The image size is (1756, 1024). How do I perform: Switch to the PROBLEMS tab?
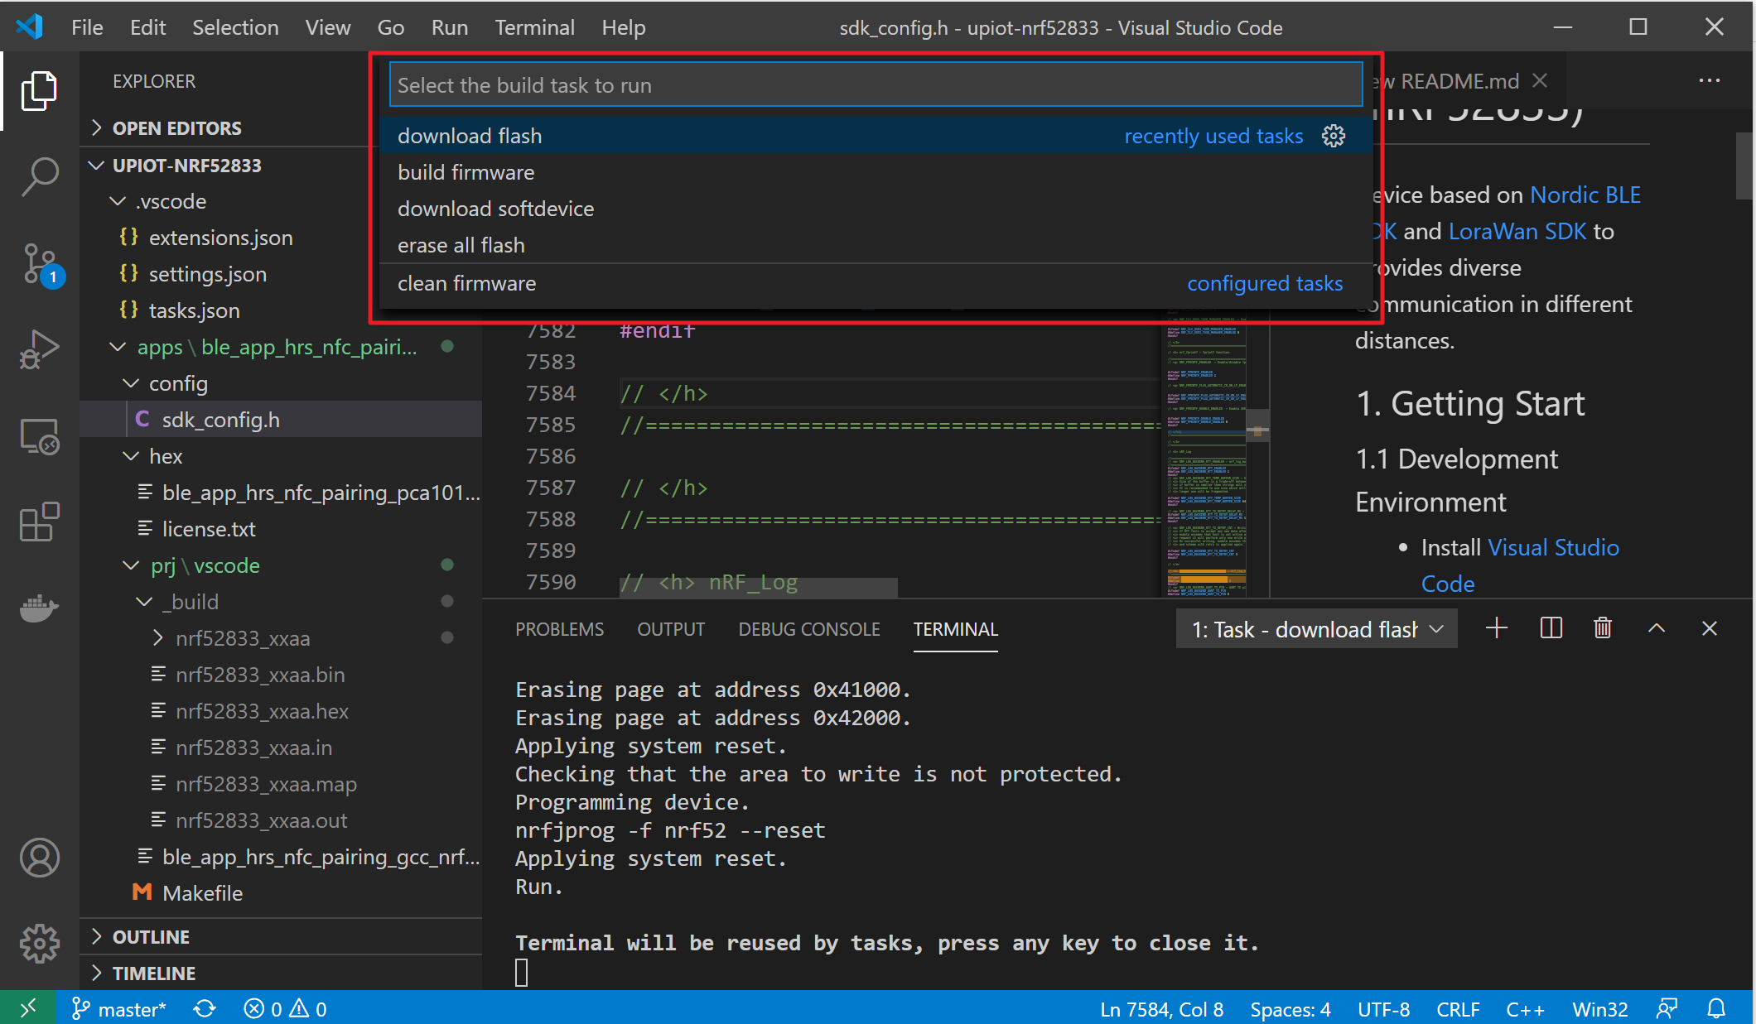(559, 629)
